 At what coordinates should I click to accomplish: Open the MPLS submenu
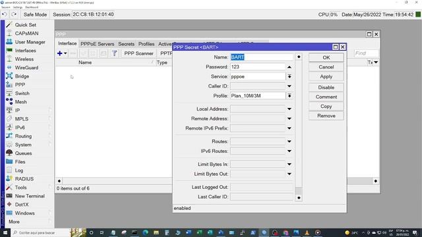(22, 118)
